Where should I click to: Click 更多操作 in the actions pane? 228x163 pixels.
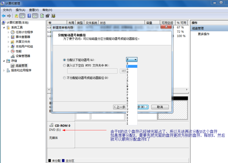(203, 34)
